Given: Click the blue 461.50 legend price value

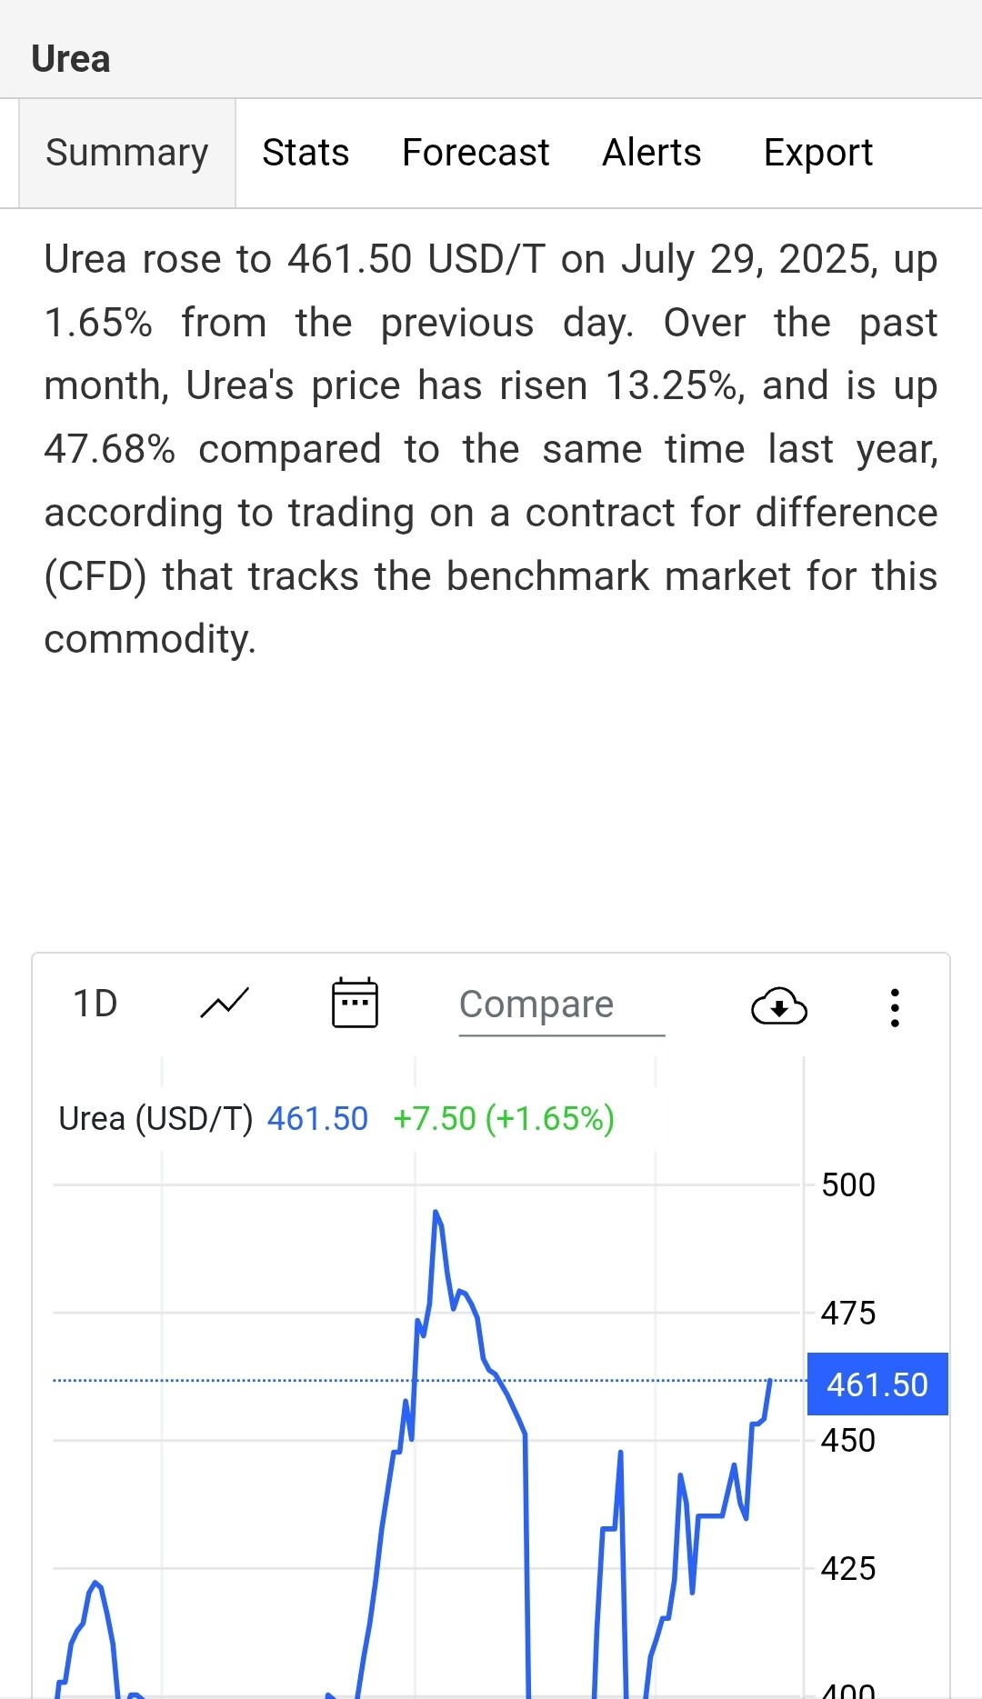Looking at the screenshot, I should tap(317, 1118).
